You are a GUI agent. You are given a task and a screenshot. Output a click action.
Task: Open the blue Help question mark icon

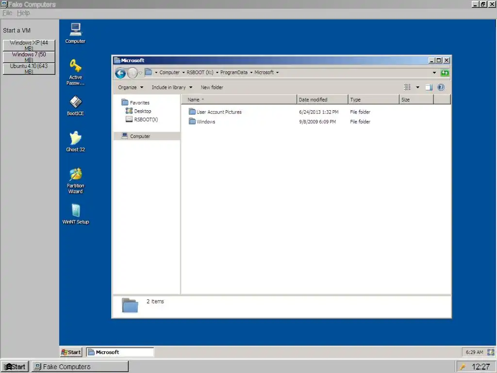[441, 87]
